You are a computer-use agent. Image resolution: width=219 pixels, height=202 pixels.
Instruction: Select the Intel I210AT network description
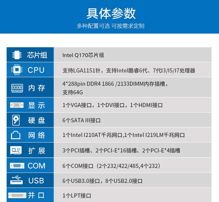124,135
